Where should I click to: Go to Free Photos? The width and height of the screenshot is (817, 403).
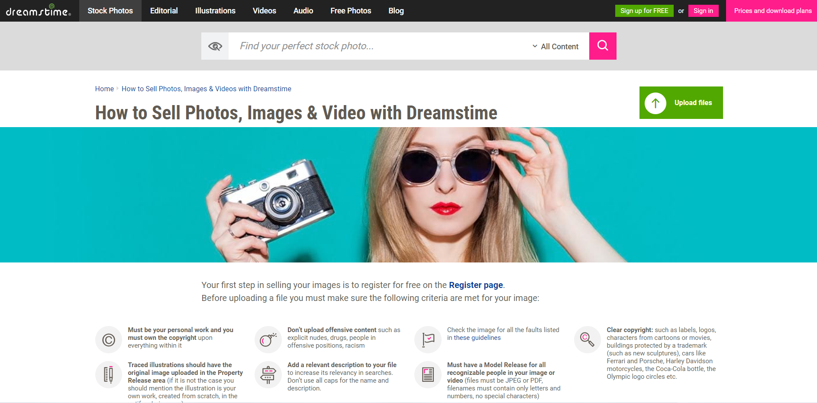point(351,11)
